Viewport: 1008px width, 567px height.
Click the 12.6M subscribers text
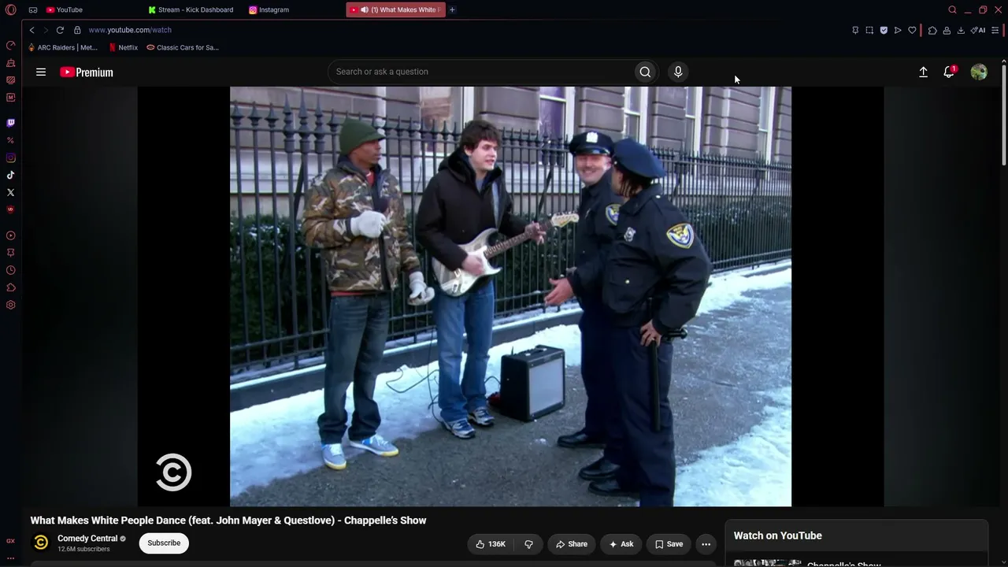tap(83, 549)
